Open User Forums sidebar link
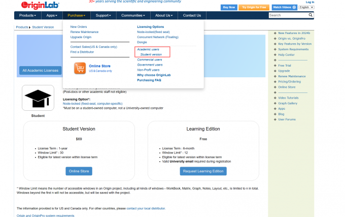This screenshot has height=217, width=345. [x=287, y=119]
